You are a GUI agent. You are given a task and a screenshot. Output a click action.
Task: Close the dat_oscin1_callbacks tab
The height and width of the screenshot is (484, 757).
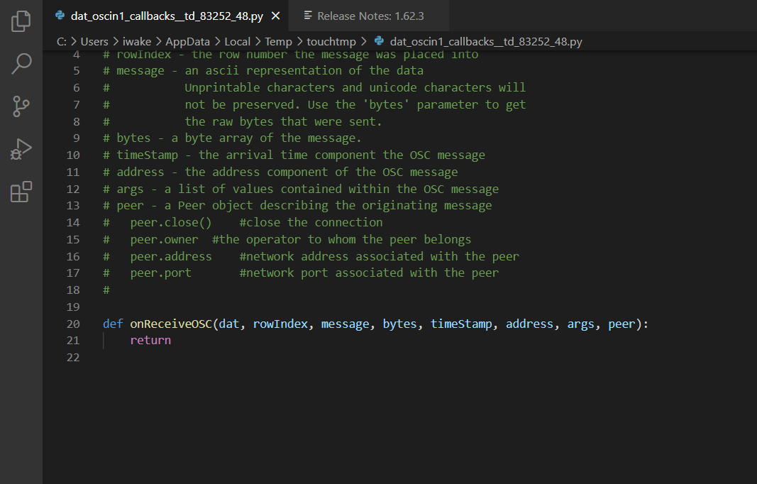click(x=276, y=14)
